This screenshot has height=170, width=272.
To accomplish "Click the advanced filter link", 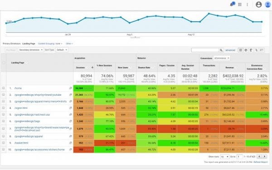I will (230, 50).
